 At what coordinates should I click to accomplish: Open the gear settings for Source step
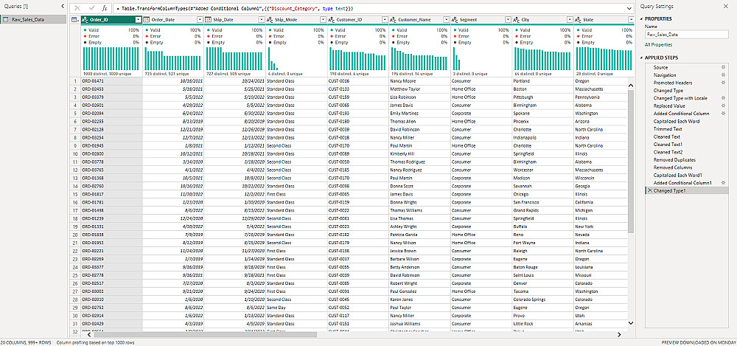(723, 67)
